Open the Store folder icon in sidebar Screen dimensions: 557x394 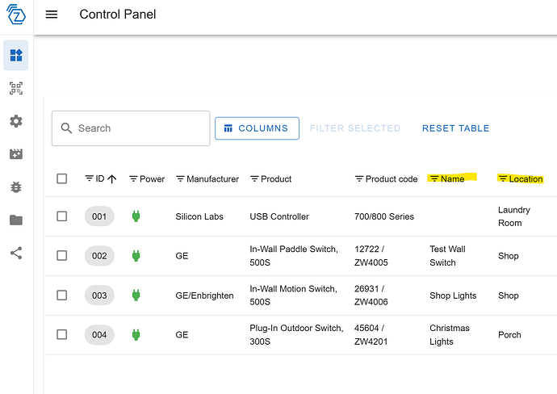coord(16,220)
